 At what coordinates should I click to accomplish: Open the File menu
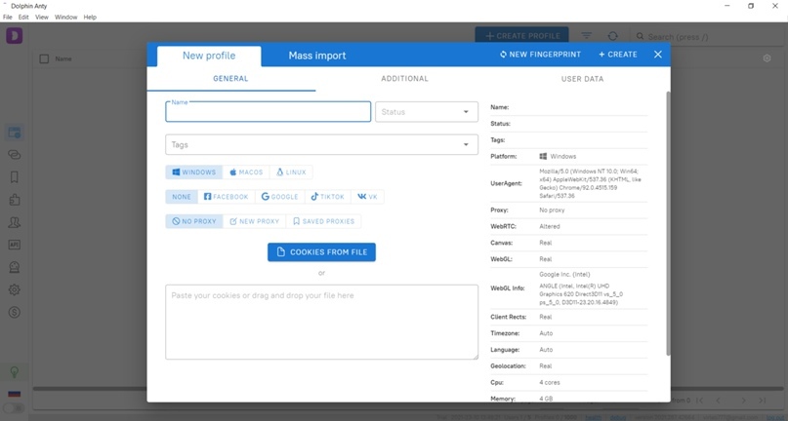[8, 18]
